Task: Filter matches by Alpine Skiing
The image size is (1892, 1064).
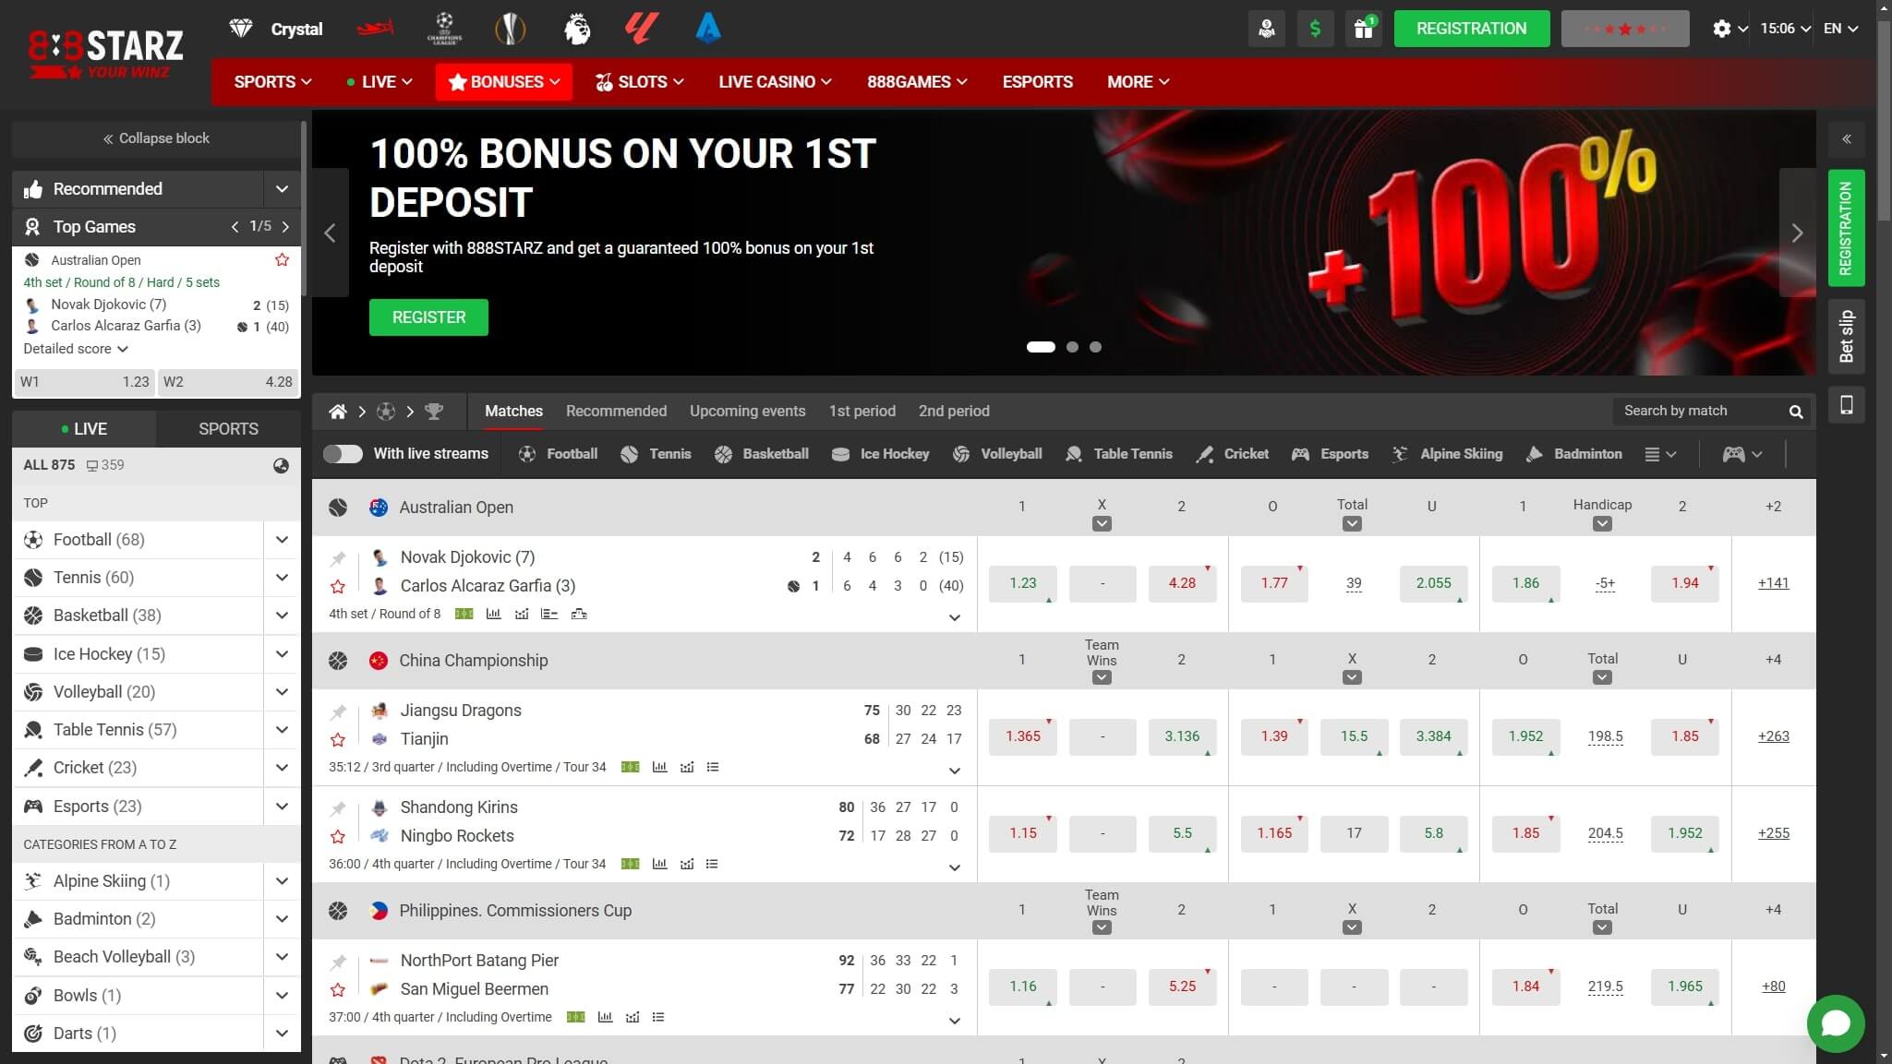Action: 1447,454
